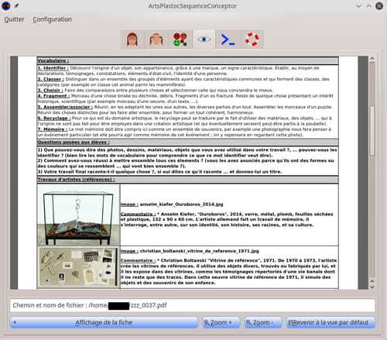
Task: Click the text anselm_kiefer_Ouroboros_2014.jpg
Action: pyautogui.click(x=181, y=204)
